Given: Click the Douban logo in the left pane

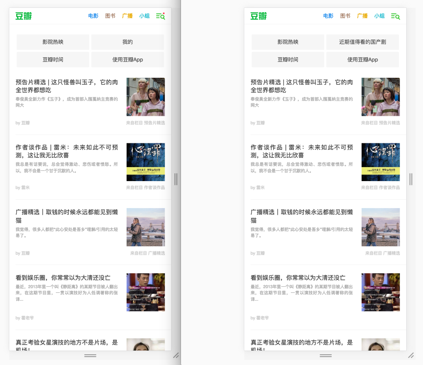Looking at the screenshot, I should (23, 16).
